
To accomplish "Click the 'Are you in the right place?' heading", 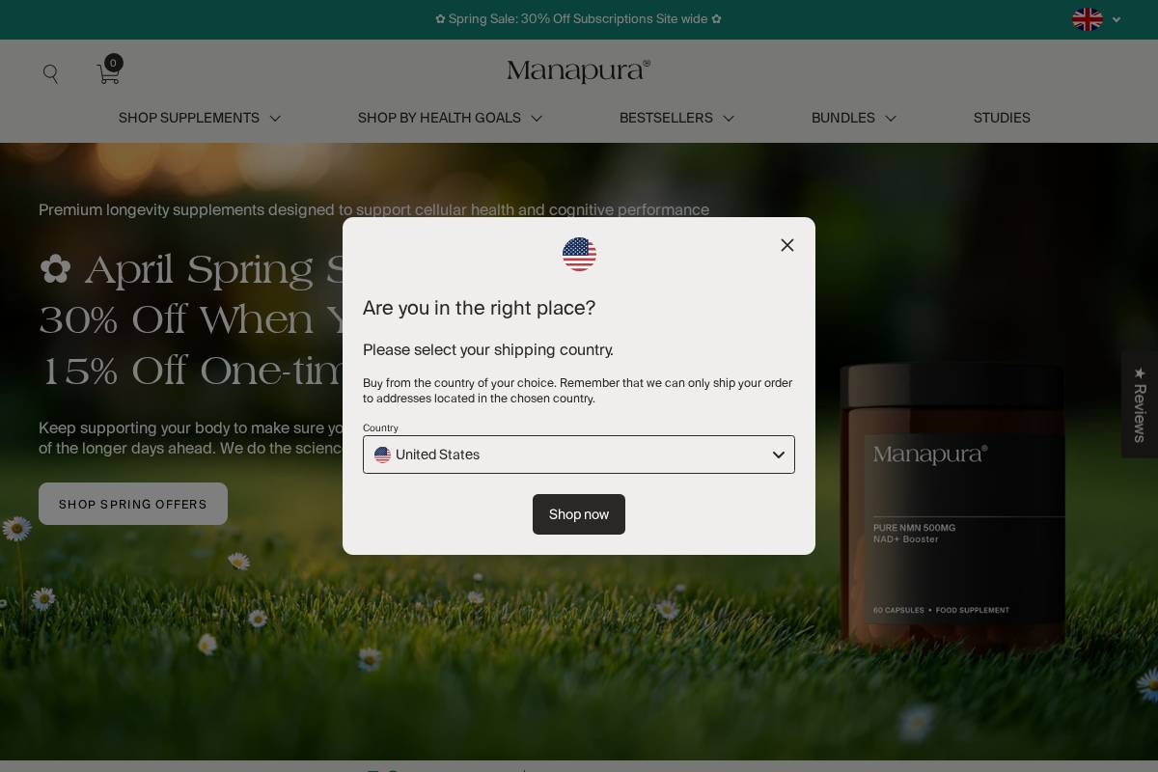I will point(480,308).
